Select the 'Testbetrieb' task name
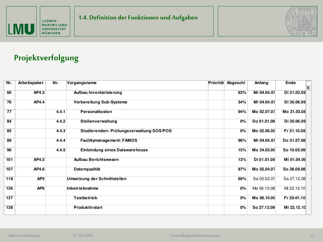This screenshot has width=323, height=242. click(x=85, y=198)
